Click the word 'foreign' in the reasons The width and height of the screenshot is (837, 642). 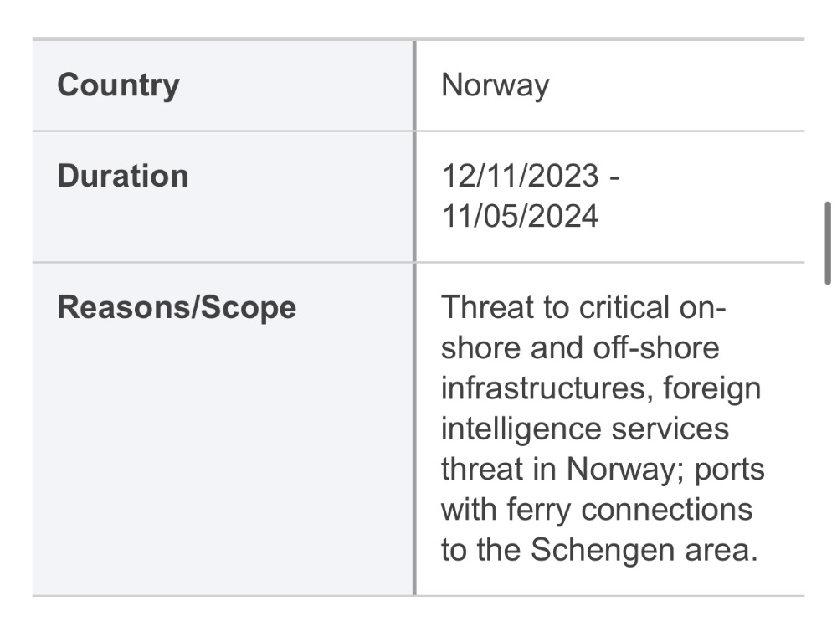(x=712, y=389)
